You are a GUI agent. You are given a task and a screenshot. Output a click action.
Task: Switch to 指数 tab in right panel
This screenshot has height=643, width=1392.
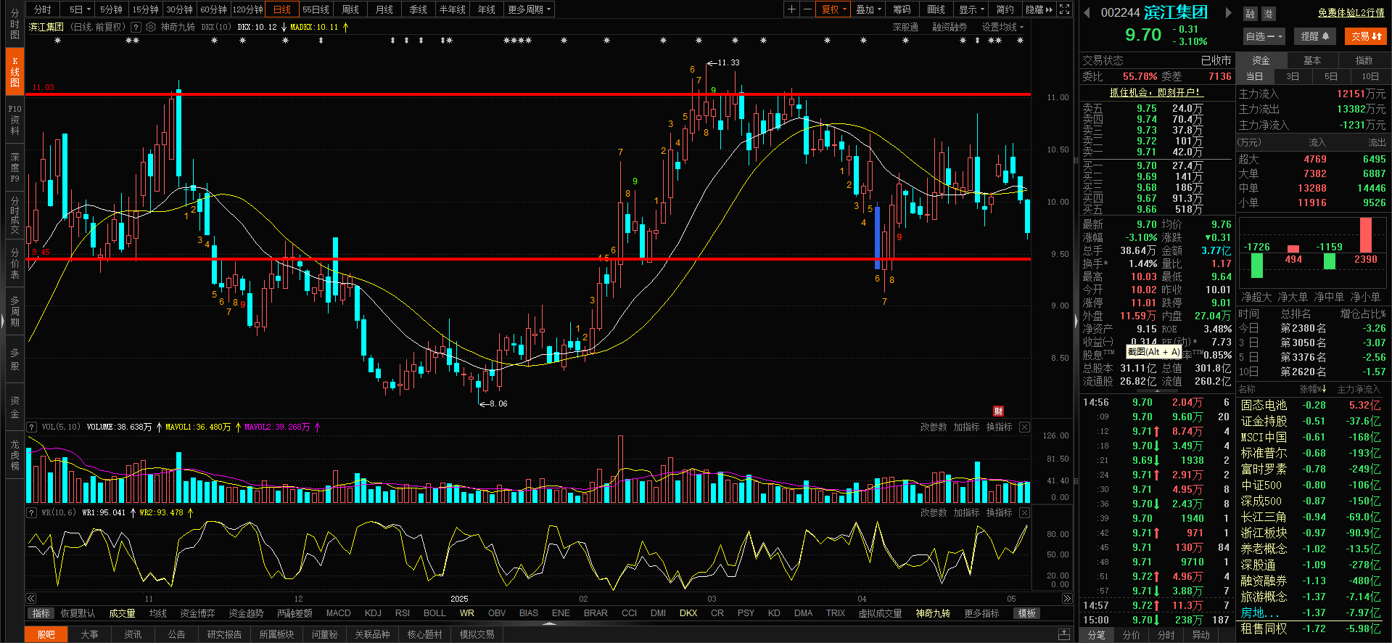click(x=1364, y=60)
